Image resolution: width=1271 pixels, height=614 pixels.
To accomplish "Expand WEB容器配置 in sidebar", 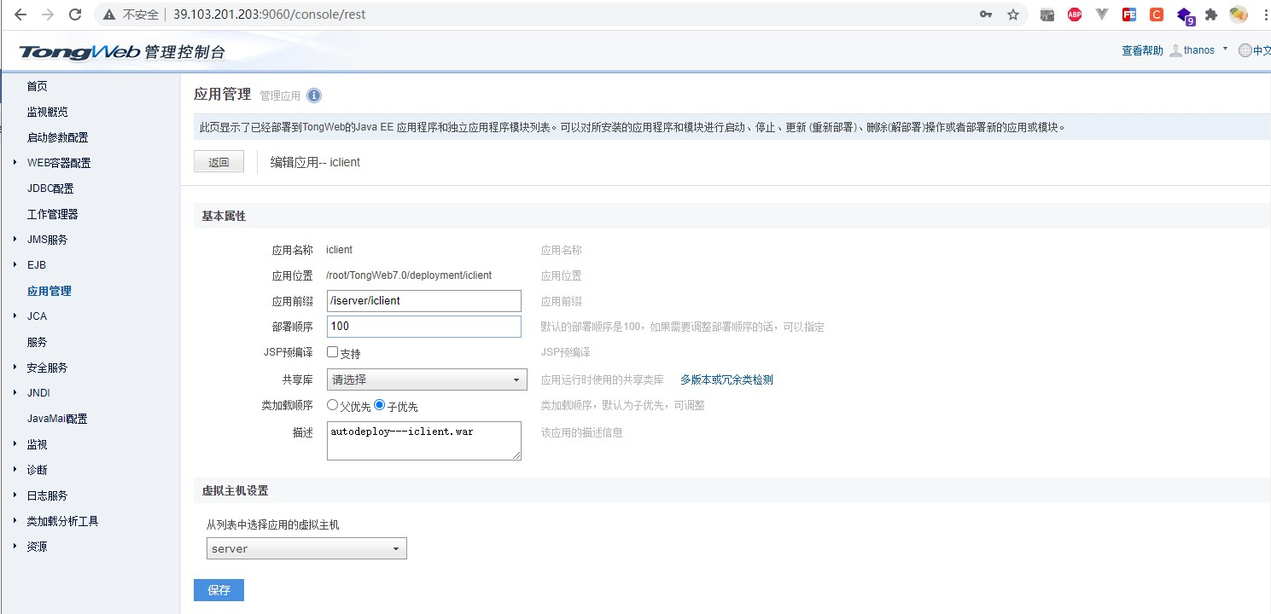I will pos(15,162).
